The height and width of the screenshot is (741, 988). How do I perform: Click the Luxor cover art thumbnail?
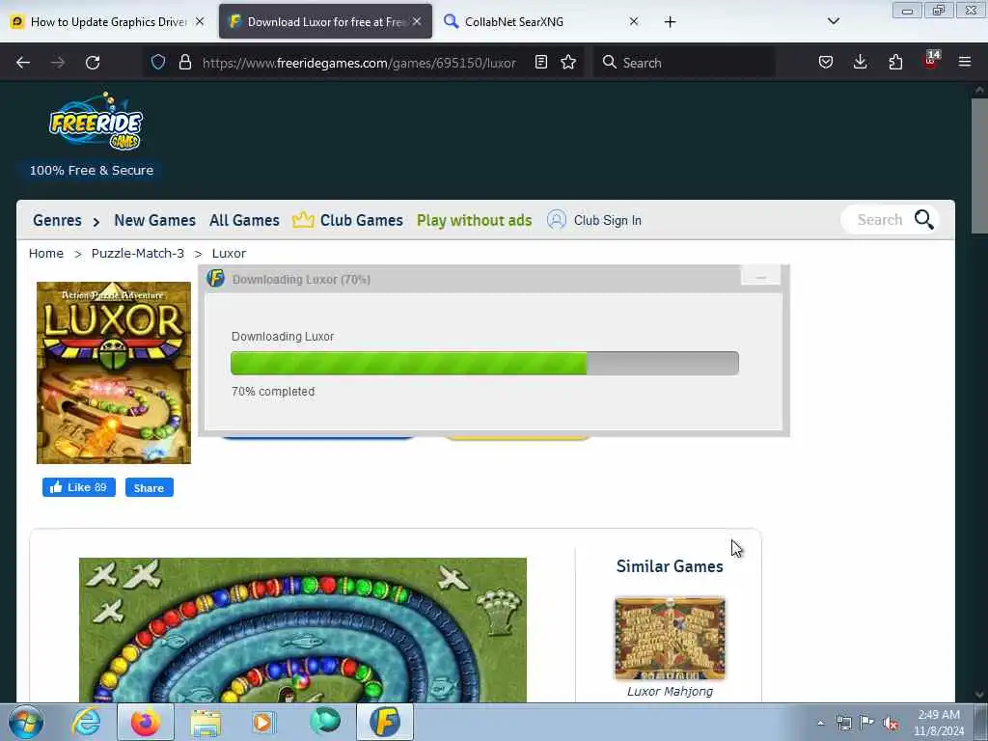tap(114, 373)
